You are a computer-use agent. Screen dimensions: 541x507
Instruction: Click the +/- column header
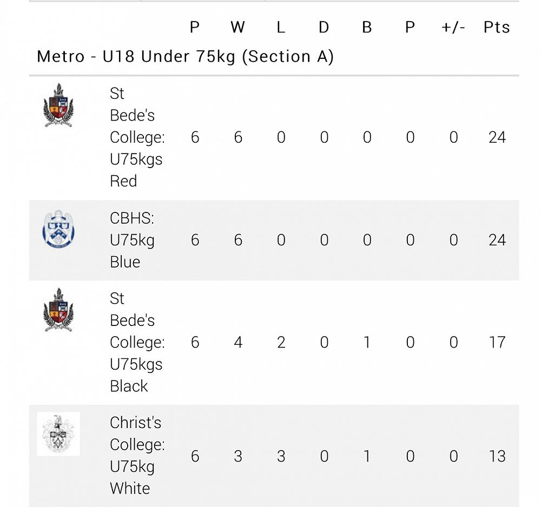[453, 28]
